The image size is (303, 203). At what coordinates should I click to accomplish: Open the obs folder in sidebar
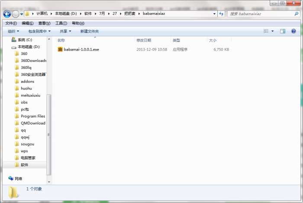(21, 103)
